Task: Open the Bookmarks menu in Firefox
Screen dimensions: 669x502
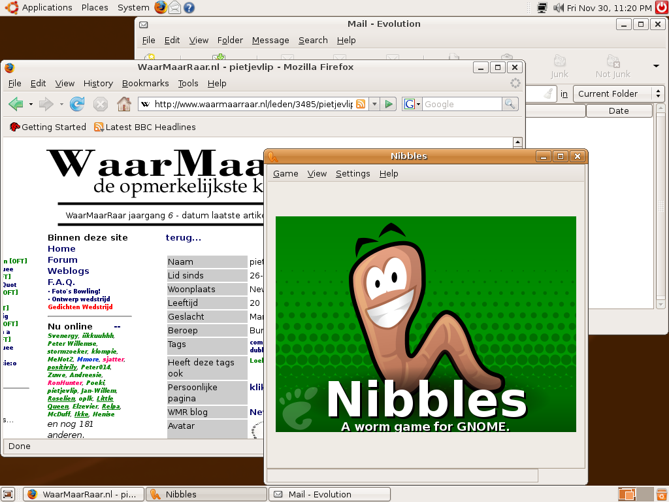Action: click(x=145, y=83)
